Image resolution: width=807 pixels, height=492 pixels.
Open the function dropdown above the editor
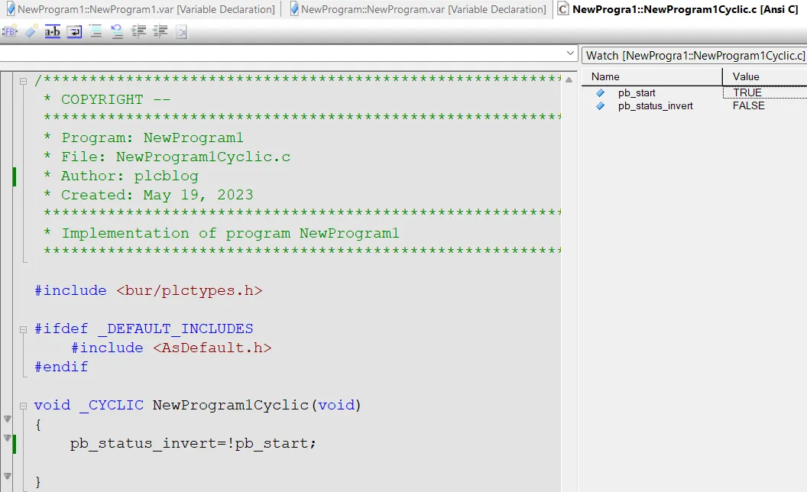(x=570, y=53)
